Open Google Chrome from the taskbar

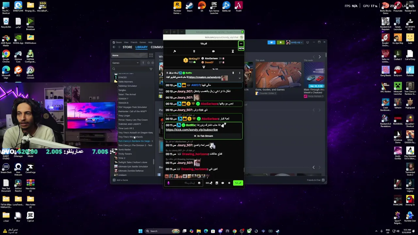(234, 231)
